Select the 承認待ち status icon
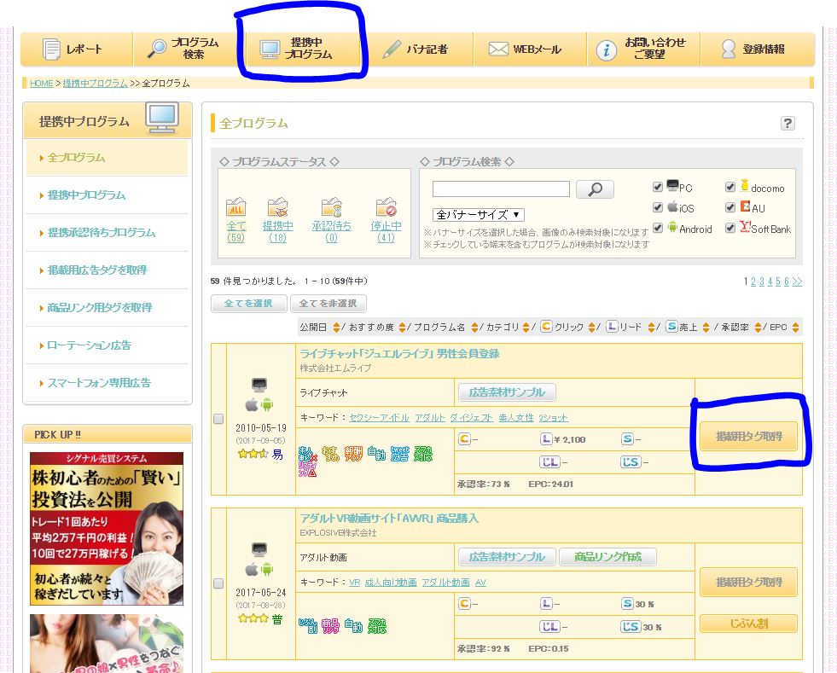 coord(331,207)
